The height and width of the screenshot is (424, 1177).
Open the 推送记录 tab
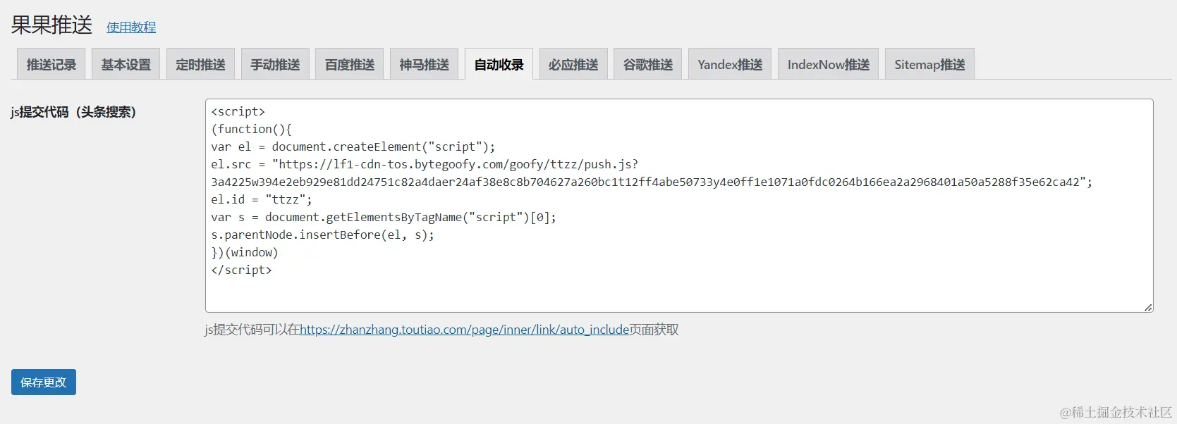coord(51,64)
